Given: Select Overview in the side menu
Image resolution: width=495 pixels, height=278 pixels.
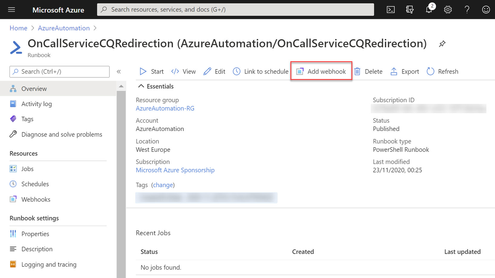Looking at the screenshot, I should click(58, 89).
